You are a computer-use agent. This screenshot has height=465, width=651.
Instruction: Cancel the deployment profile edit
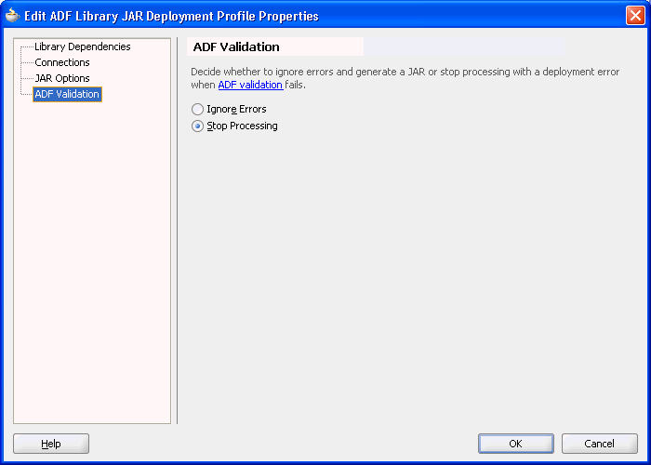point(599,444)
